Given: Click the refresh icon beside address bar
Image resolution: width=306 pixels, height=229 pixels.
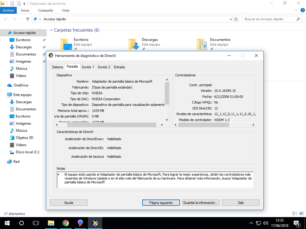Looking at the screenshot, I should tap(236, 19).
